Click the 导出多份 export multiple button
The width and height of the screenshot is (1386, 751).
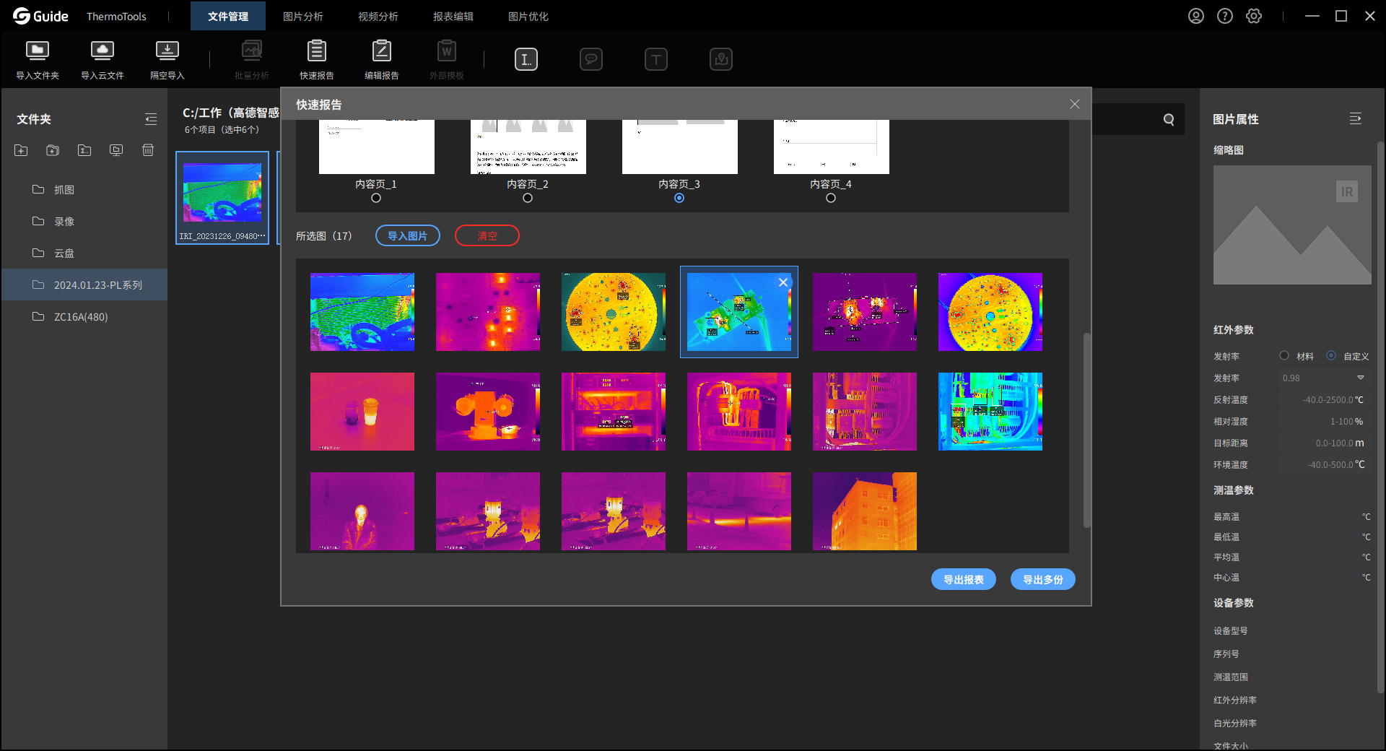point(1043,579)
